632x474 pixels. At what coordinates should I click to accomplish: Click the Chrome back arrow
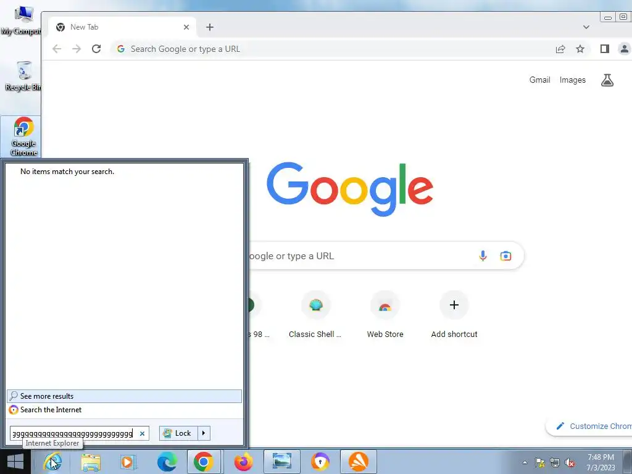pyautogui.click(x=57, y=49)
